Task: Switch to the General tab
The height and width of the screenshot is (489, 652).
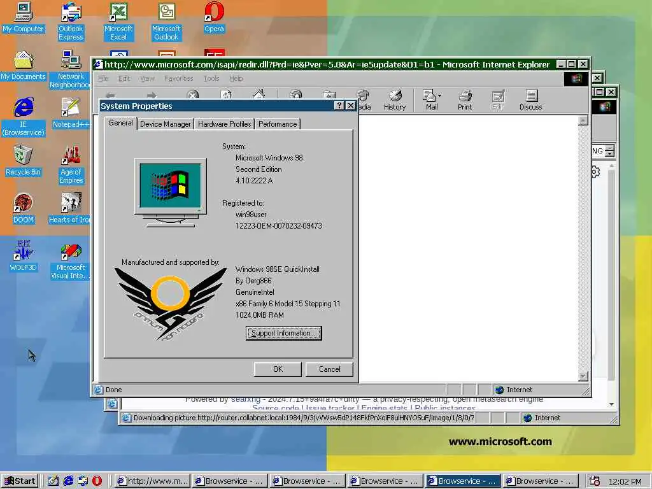Action: coord(120,123)
